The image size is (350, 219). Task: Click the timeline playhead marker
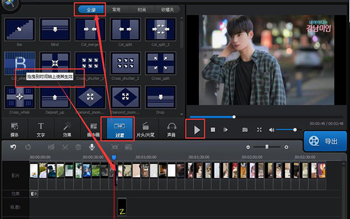[114, 158]
